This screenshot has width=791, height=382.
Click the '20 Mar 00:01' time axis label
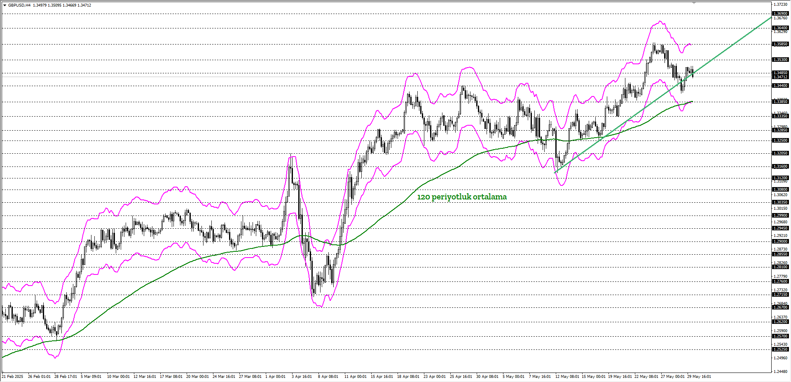coord(197,377)
